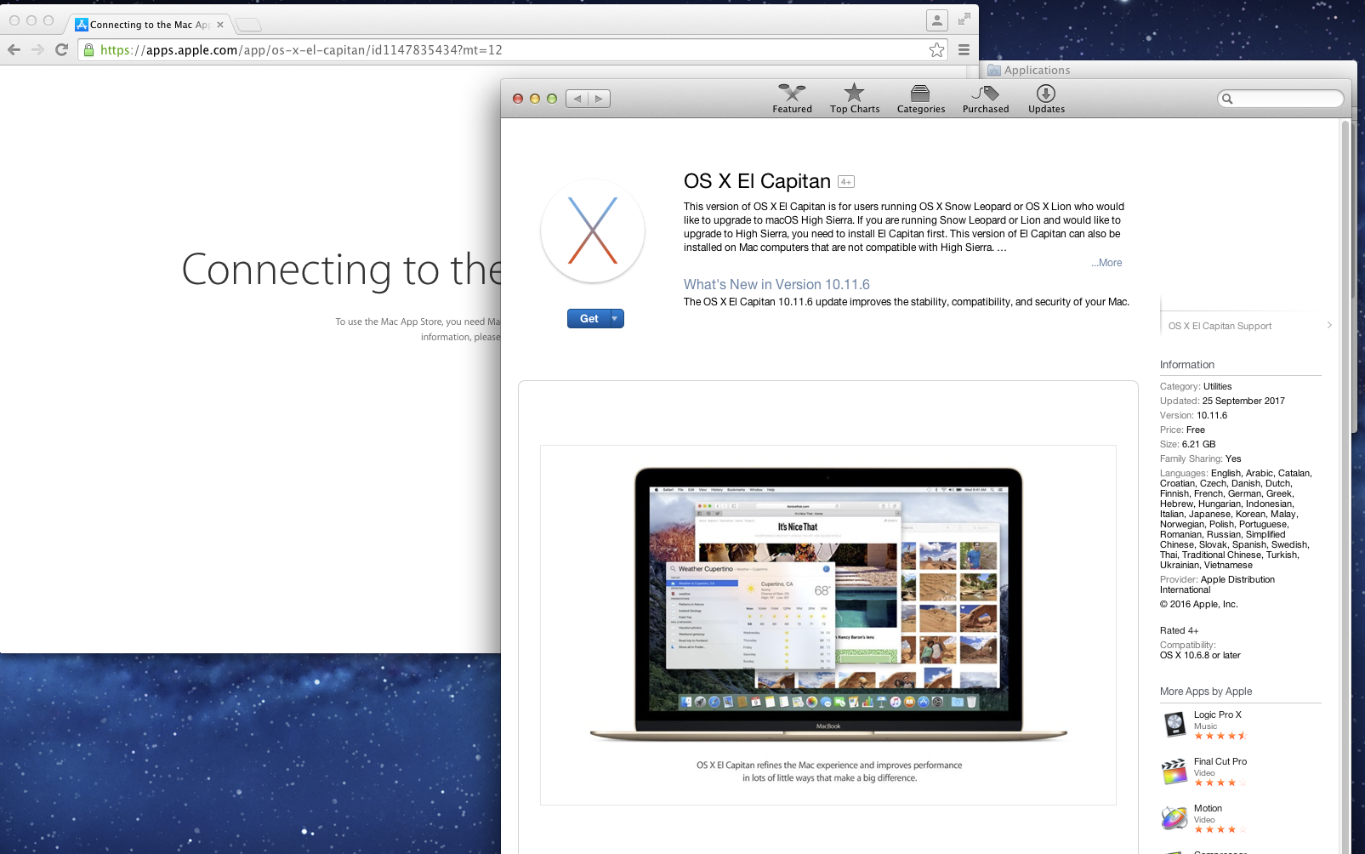Click the What's New in Version 10.11.6 heading
Viewport: 1365px width, 854px height.
[x=776, y=284]
